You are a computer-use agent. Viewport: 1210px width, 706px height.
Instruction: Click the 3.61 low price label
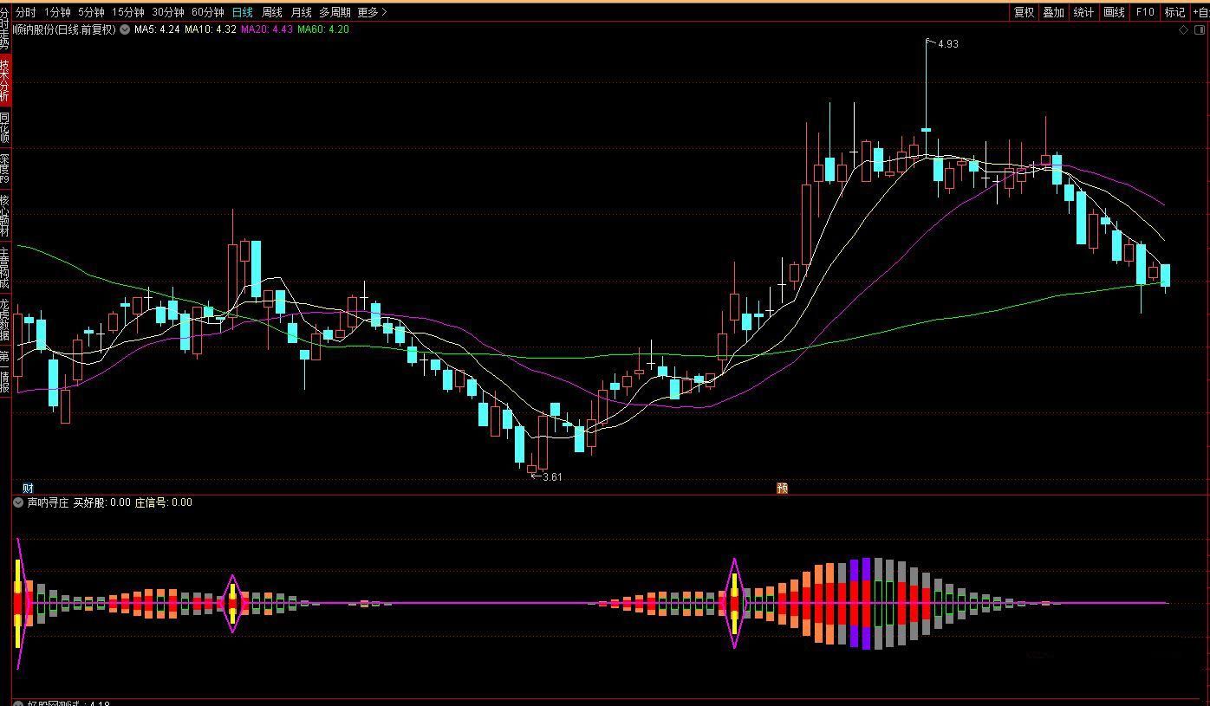pyautogui.click(x=552, y=477)
